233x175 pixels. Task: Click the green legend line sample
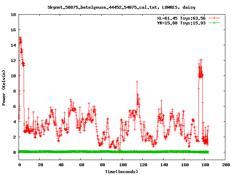coord(214,23)
